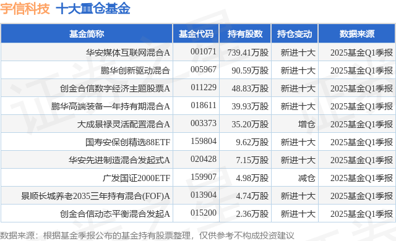The width and height of the screenshot is (396, 241).
Task: Click the 基金代码 column header
Action: (x=196, y=34)
